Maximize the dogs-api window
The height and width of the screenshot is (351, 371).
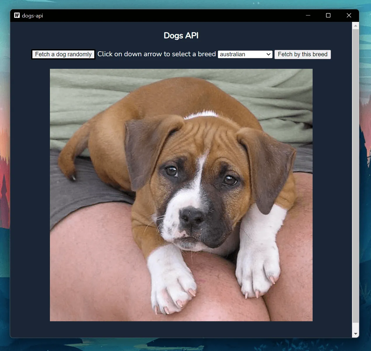328,15
